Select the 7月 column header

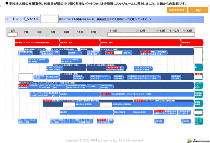[26, 32]
